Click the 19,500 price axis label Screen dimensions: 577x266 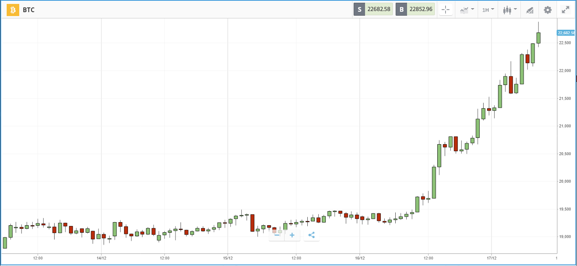[x=565, y=209]
